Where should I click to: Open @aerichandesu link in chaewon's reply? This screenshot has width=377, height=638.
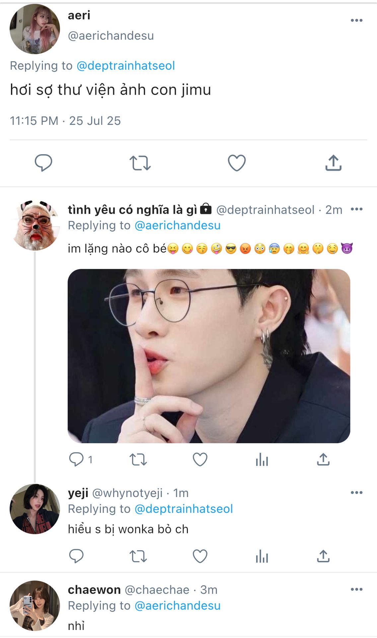[177, 606]
